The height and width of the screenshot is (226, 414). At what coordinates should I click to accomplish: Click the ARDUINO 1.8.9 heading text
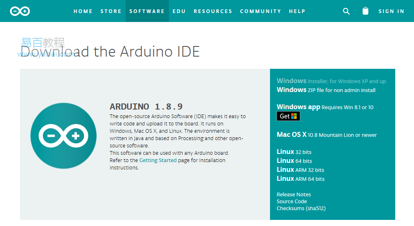[x=146, y=107]
